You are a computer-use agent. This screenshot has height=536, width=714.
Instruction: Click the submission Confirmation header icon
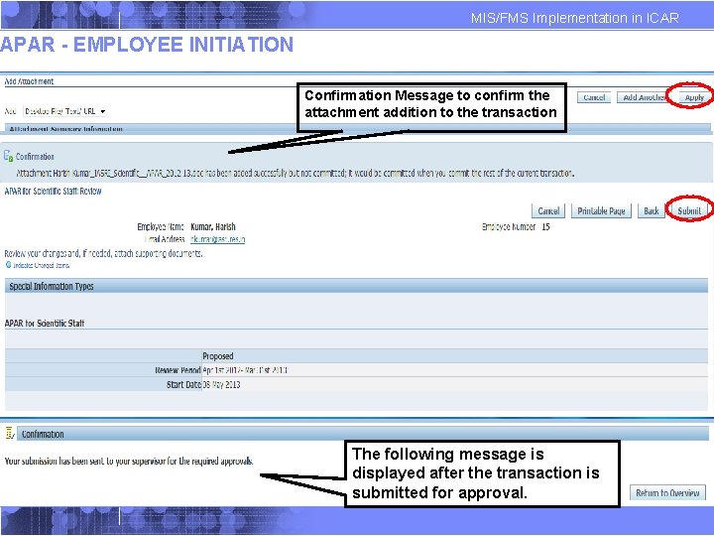(10, 434)
